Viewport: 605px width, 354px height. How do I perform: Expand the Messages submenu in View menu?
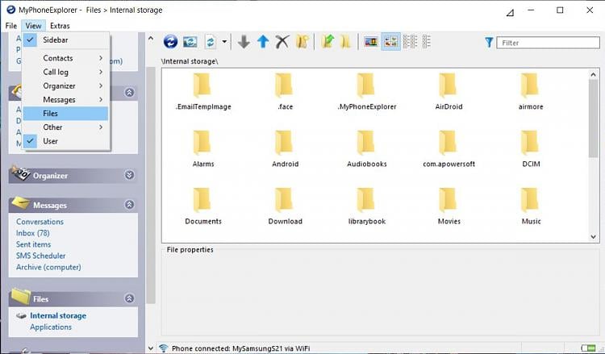click(x=65, y=99)
